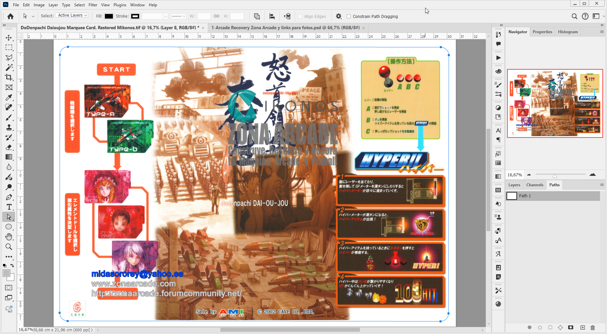Switch to the 1-Arcade Recovery Zona Arcade document tab
Viewport: 607px width, 334px height.
[x=285, y=28]
